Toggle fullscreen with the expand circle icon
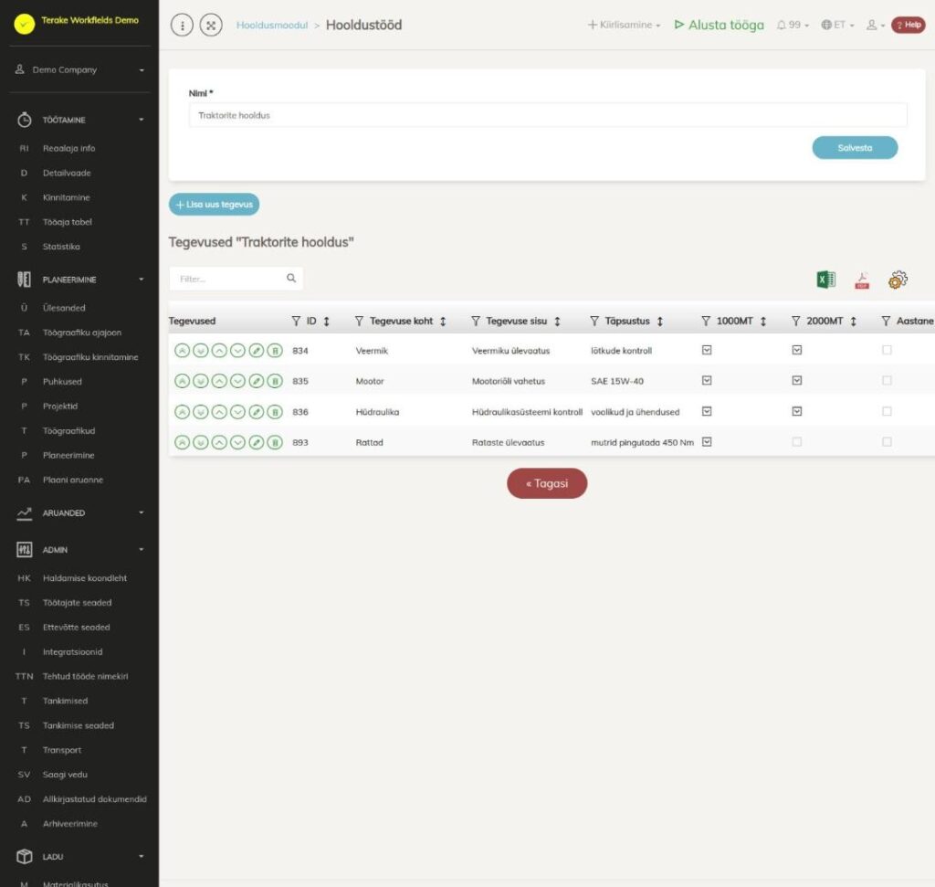The image size is (935, 887). point(211,25)
